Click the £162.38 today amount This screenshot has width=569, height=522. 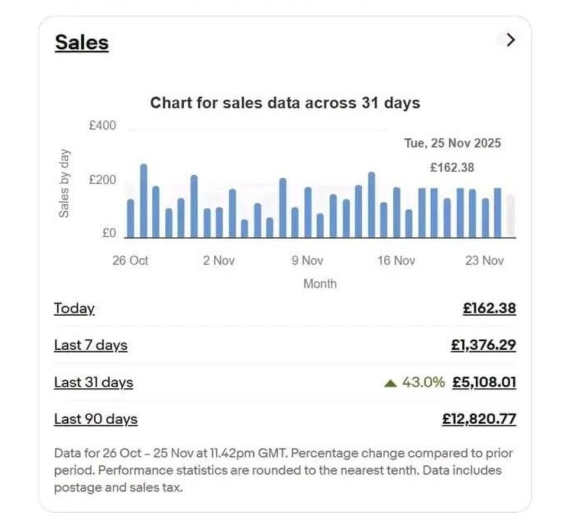click(489, 309)
